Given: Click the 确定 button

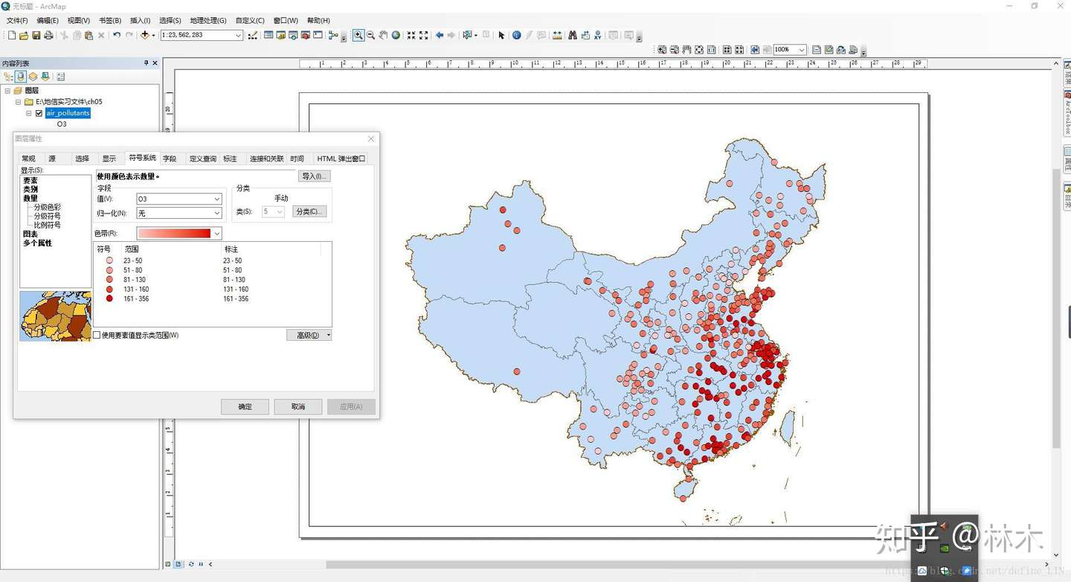Looking at the screenshot, I should (x=245, y=407).
